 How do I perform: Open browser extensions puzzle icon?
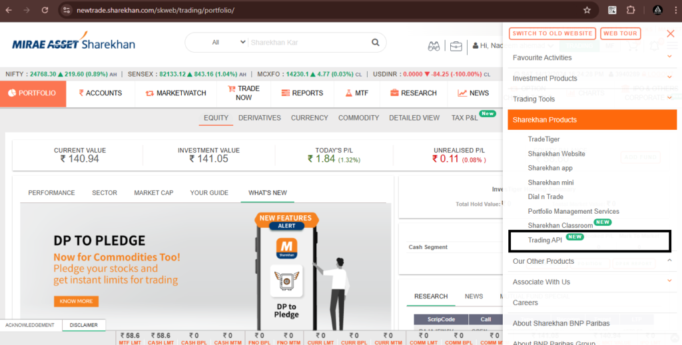click(631, 10)
